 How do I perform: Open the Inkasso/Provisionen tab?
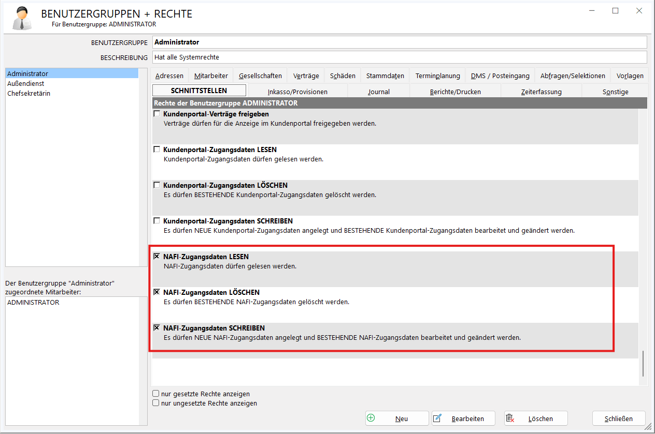(297, 92)
